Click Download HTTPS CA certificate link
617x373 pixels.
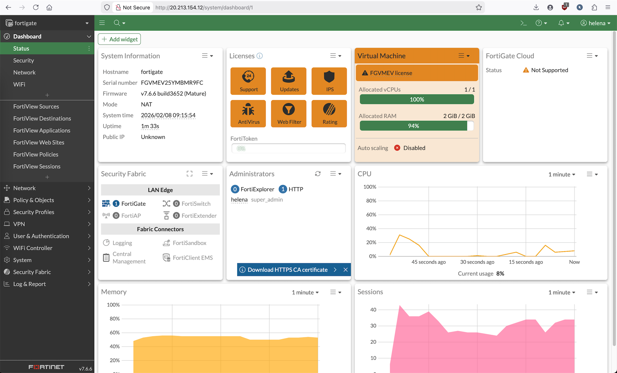(288, 270)
